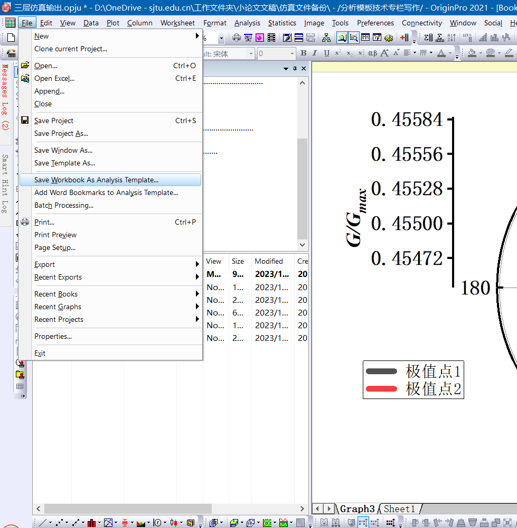
Task: Choose Save Workbook As Analysis Template...
Action: pos(96,180)
